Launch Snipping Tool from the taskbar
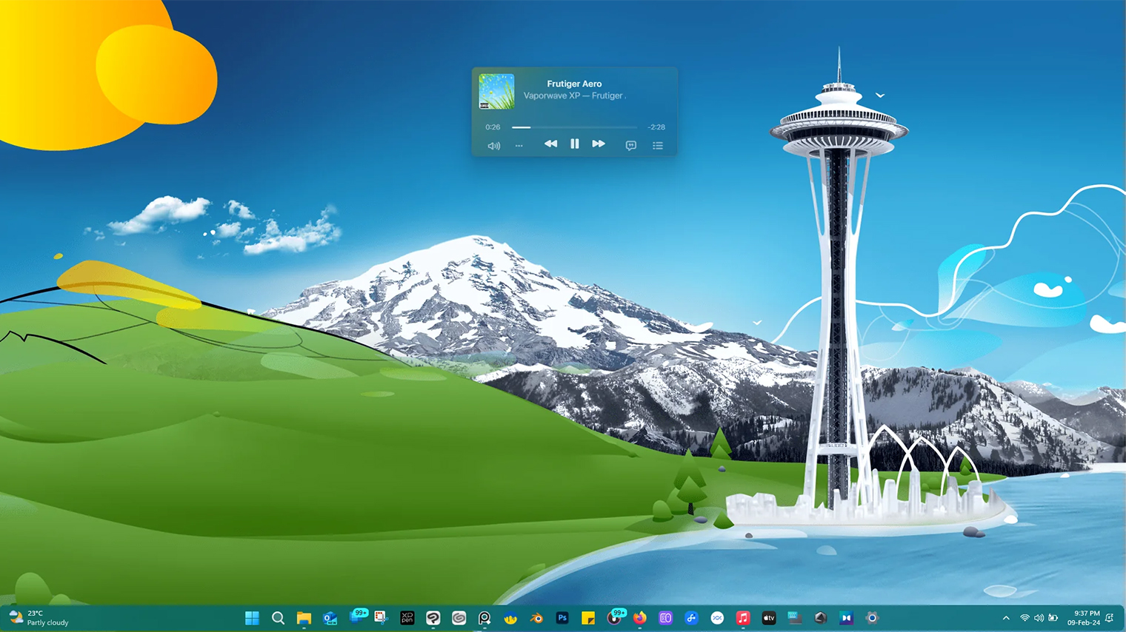The width and height of the screenshot is (1126, 632). coord(381,618)
